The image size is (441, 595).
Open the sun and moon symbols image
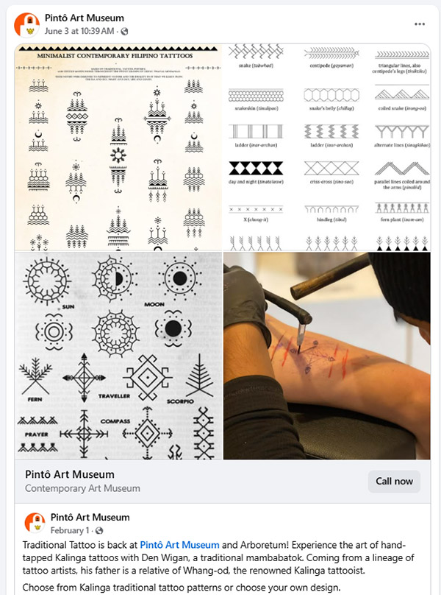pos(118,356)
